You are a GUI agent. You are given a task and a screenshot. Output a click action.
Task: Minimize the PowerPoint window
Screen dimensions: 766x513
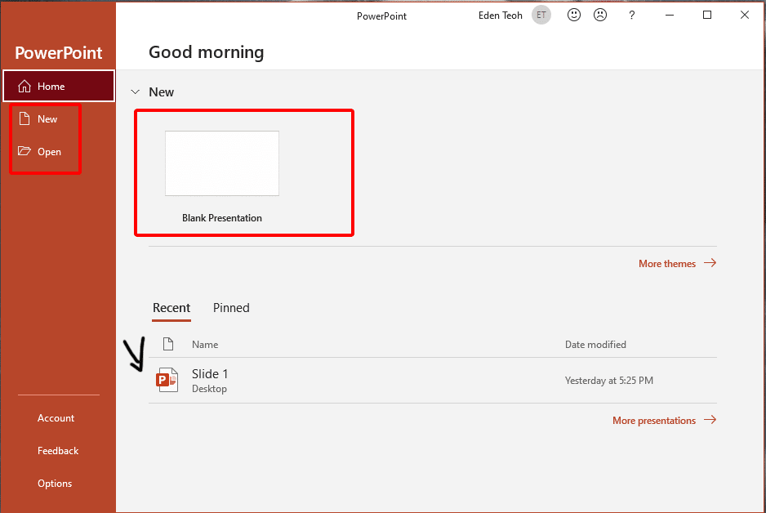(x=670, y=16)
